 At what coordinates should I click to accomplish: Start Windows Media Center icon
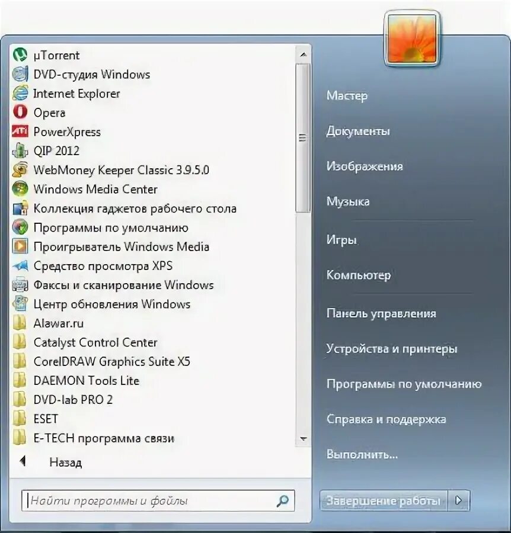click(x=20, y=189)
